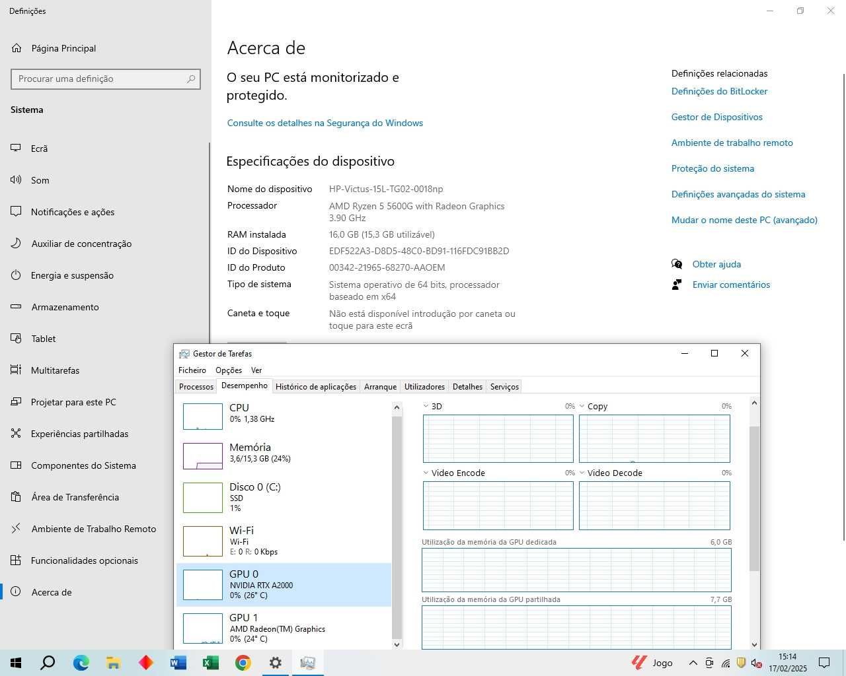Screen dimensions: 846x676
Task: Expand Video Encode graph dropdown
Action: tap(426, 473)
